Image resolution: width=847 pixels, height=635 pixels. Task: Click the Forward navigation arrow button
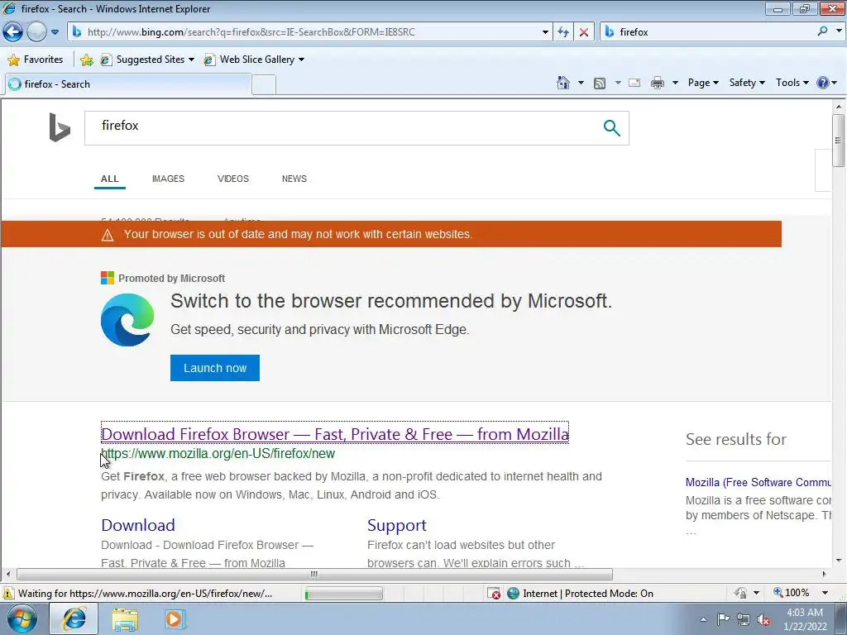click(36, 32)
